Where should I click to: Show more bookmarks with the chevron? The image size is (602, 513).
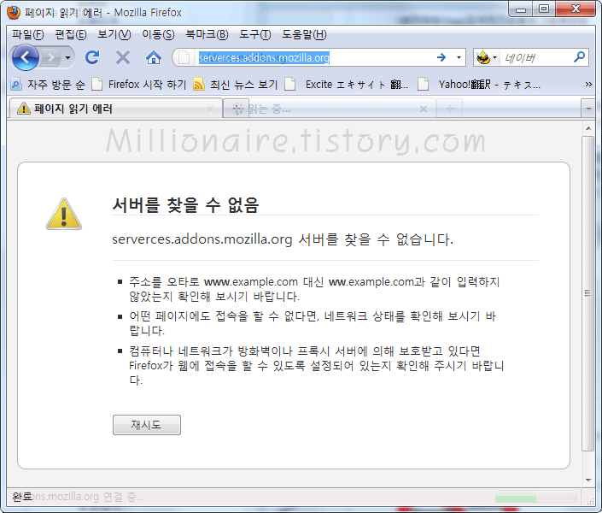coord(588,85)
